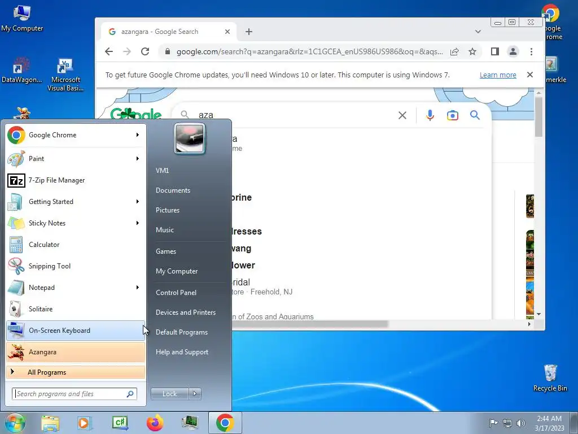Image resolution: width=578 pixels, height=434 pixels.
Task: Open Google Chrome from Start menu
Action: (76, 135)
